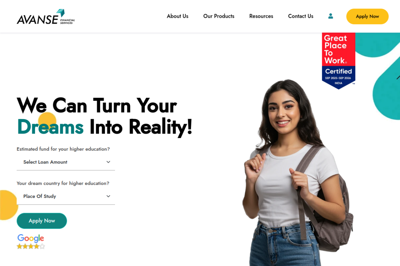400x266 pixels.
Task: Open the About Us menu
Action: point(177,16)
